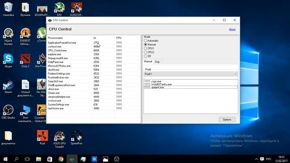Open the Ярлыки folder on desktop
The image size is (290, 163).
(25, 9)
